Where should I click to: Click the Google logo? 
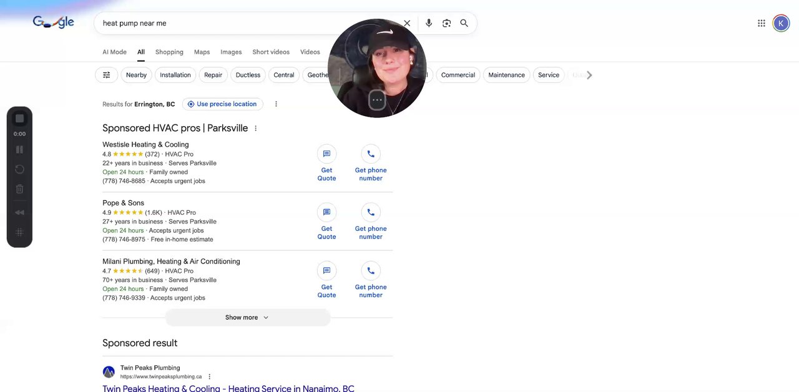click(53, 22)
